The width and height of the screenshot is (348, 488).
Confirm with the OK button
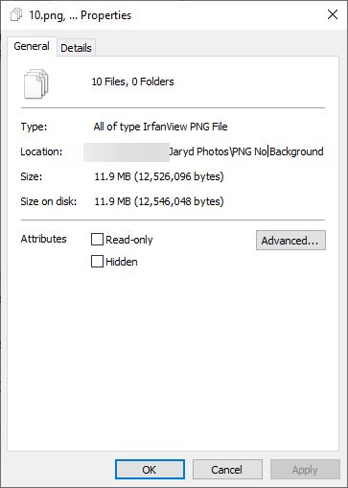tap(150, 470)
